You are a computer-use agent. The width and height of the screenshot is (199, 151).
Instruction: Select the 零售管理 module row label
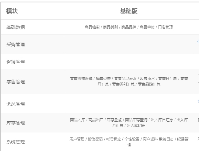click(16, 82)
